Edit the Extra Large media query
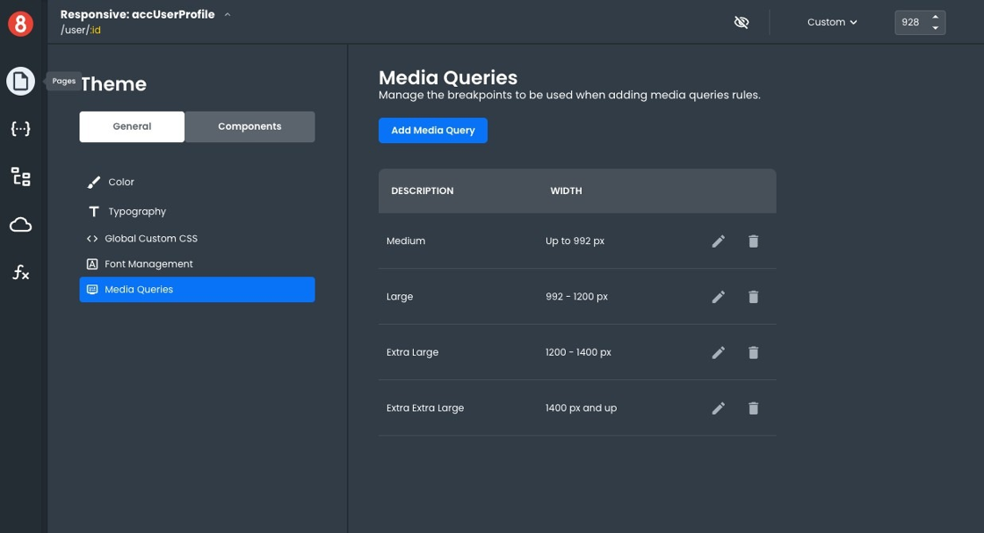This screenshot has width=984, height=533. (x=718, y=353)
